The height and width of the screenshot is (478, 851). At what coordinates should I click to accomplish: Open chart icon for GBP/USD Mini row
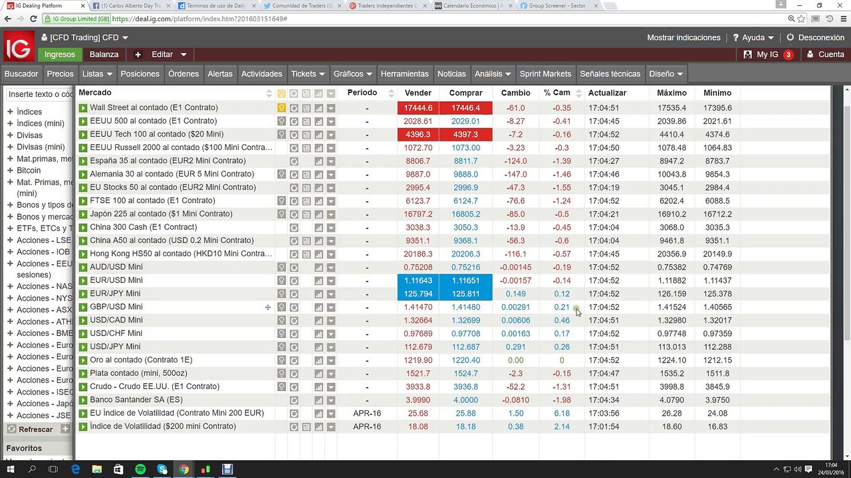click(x=318, y=307)
